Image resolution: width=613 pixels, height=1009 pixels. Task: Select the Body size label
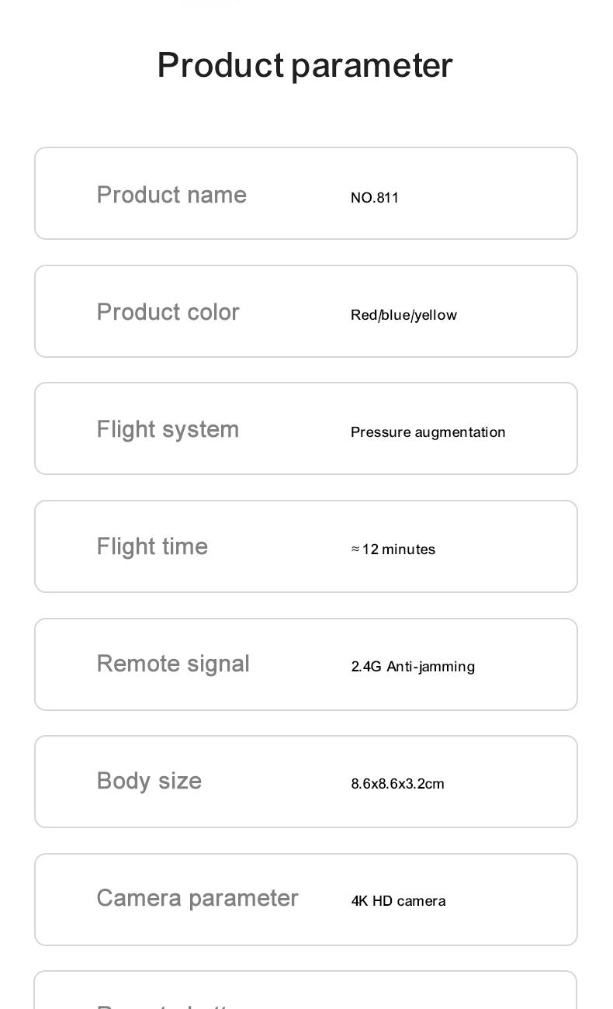coord(149,781)
